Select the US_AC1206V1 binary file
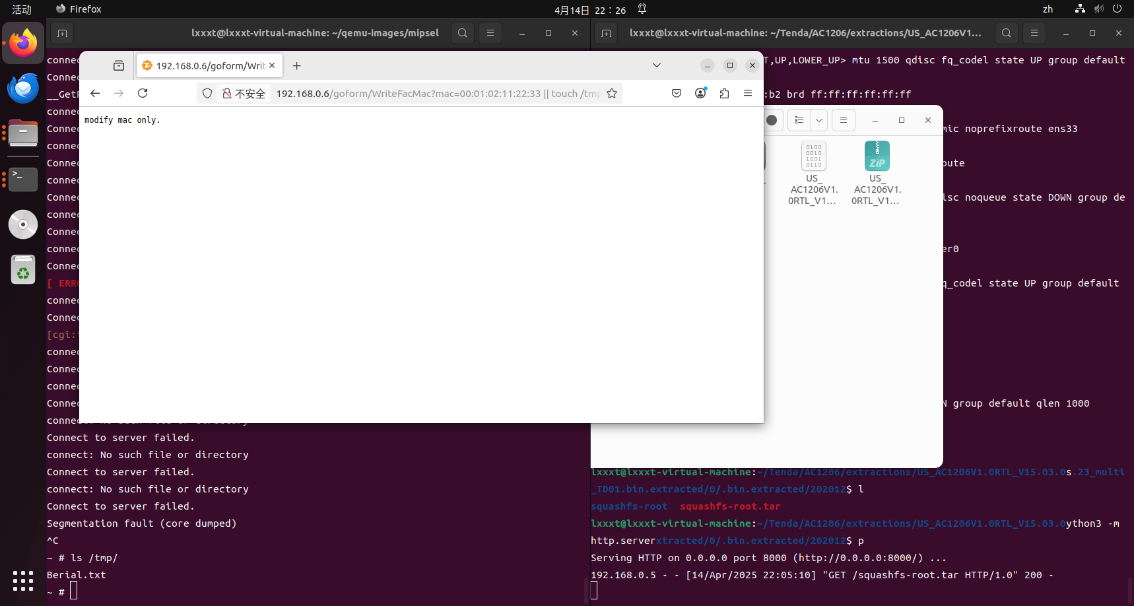1134x606 pixels. coord(814,174)
